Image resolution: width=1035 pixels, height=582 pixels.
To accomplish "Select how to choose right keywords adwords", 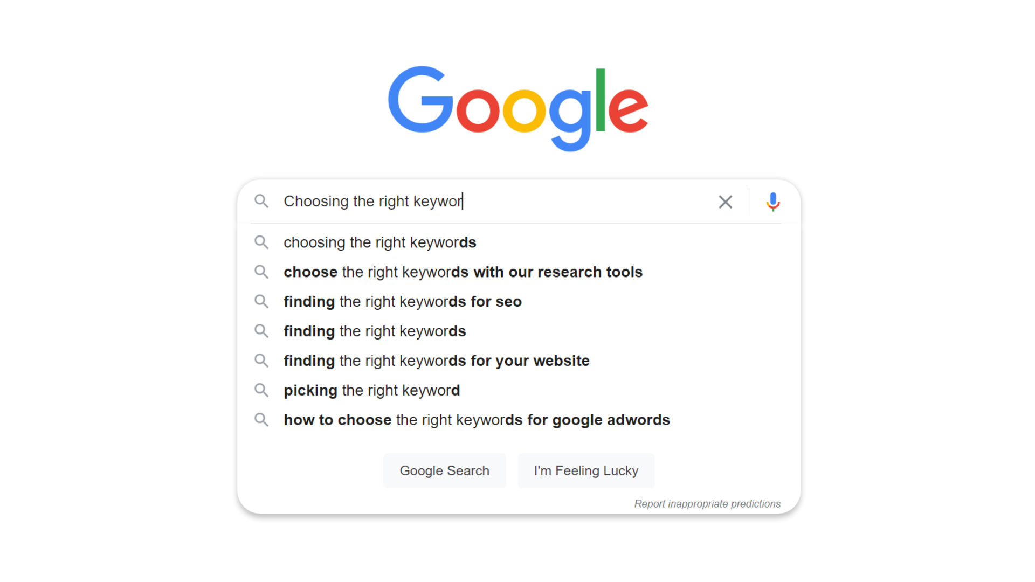I will 477,419.
